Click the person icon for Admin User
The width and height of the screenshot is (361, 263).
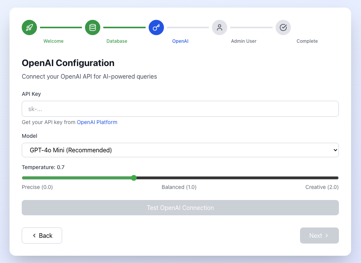coord(220,27)
